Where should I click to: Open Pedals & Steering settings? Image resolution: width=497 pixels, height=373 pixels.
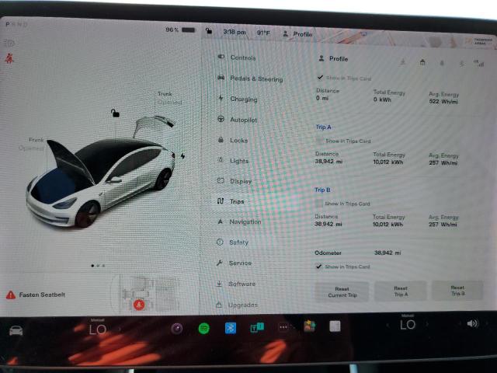tap(250, 78)
